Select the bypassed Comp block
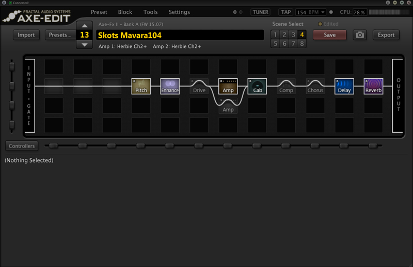Screen dimensions: 413x267 tap(286, 86)
